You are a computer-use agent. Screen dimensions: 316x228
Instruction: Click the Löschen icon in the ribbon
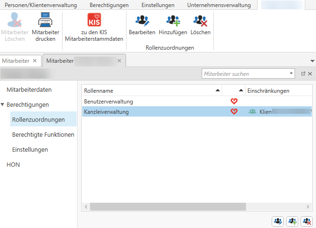tap(200, 20)
